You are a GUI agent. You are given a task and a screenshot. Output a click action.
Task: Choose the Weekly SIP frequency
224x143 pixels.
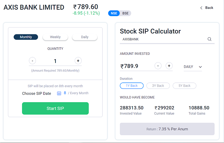click(x=55, y=37)
